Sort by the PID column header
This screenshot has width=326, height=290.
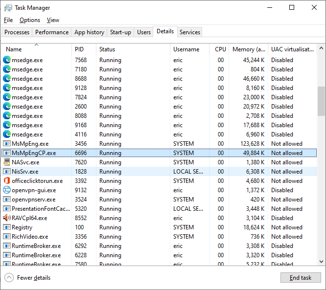click(79, 49)
